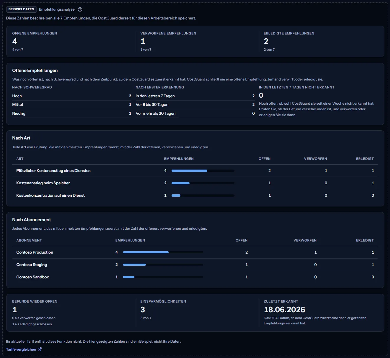Click the Contoso Staging subscription row
Viewport: 390px width, 358px height.
click(x=195, y=265)
